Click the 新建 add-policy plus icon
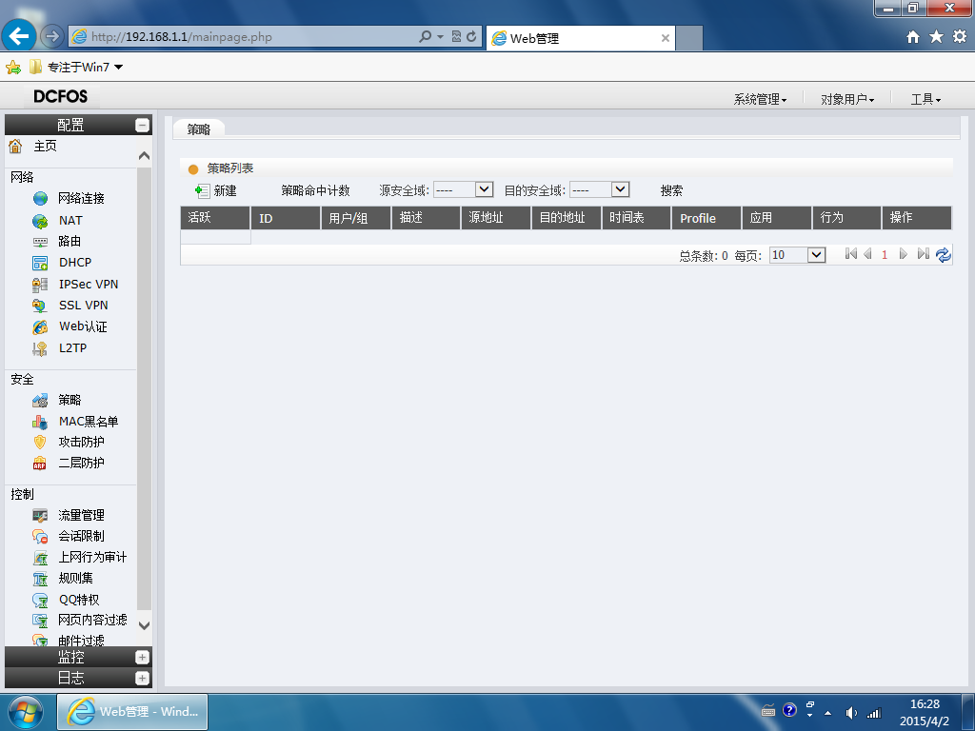This screenshot has width=975, height=731. point(202,190)
